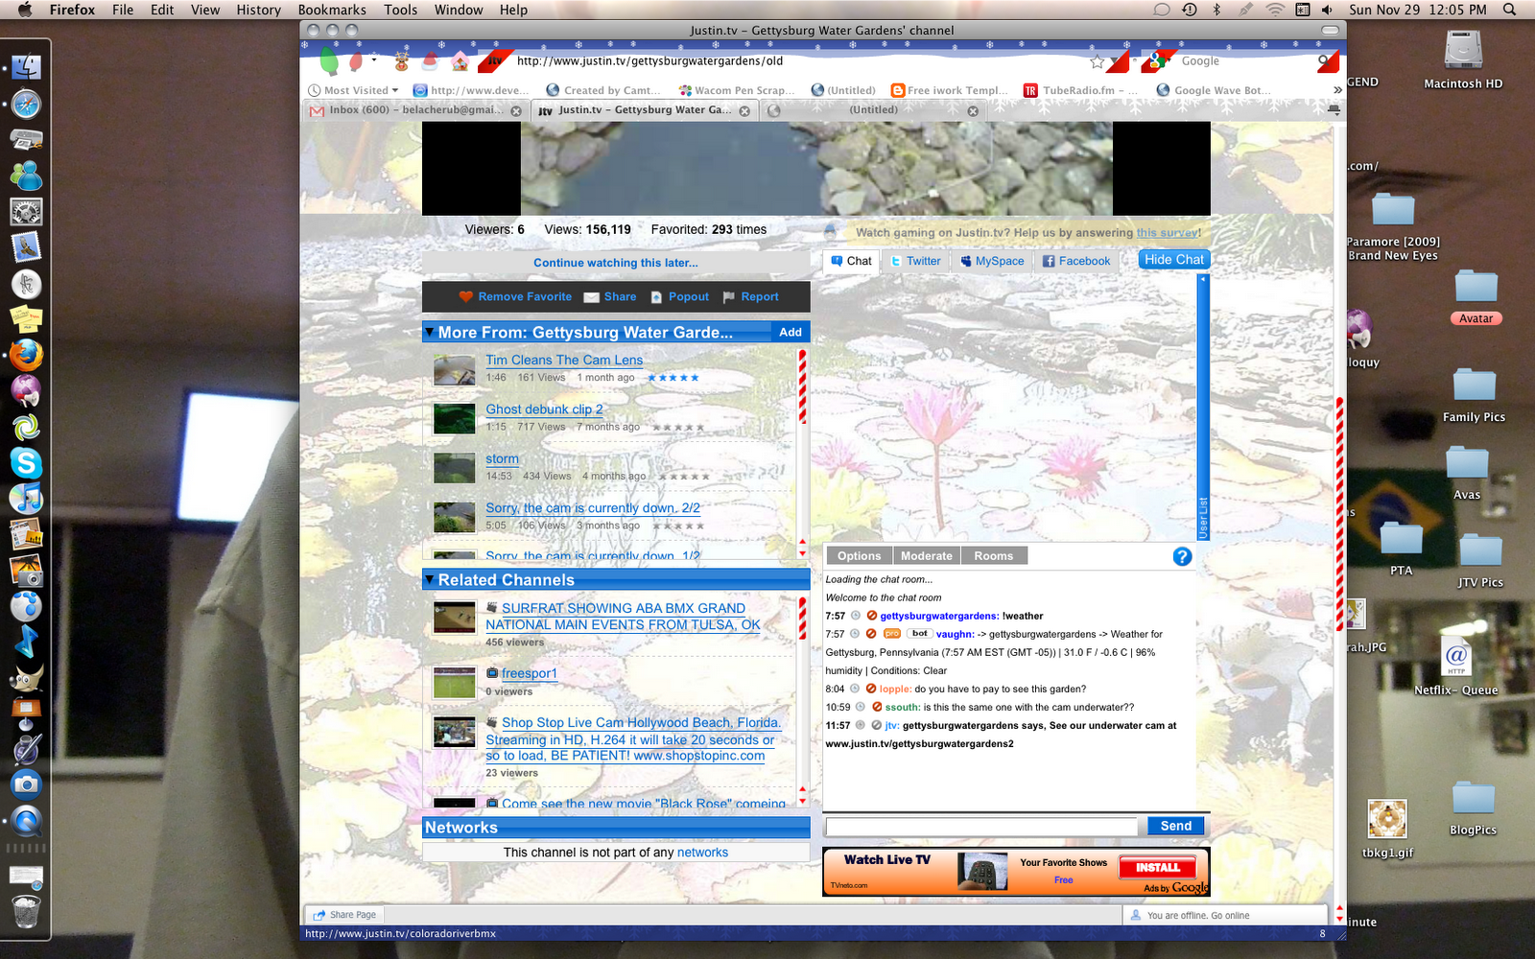Screen dimensions: 1535x959
Task: Click the Share Page status bar button
Action: [343, 915]
